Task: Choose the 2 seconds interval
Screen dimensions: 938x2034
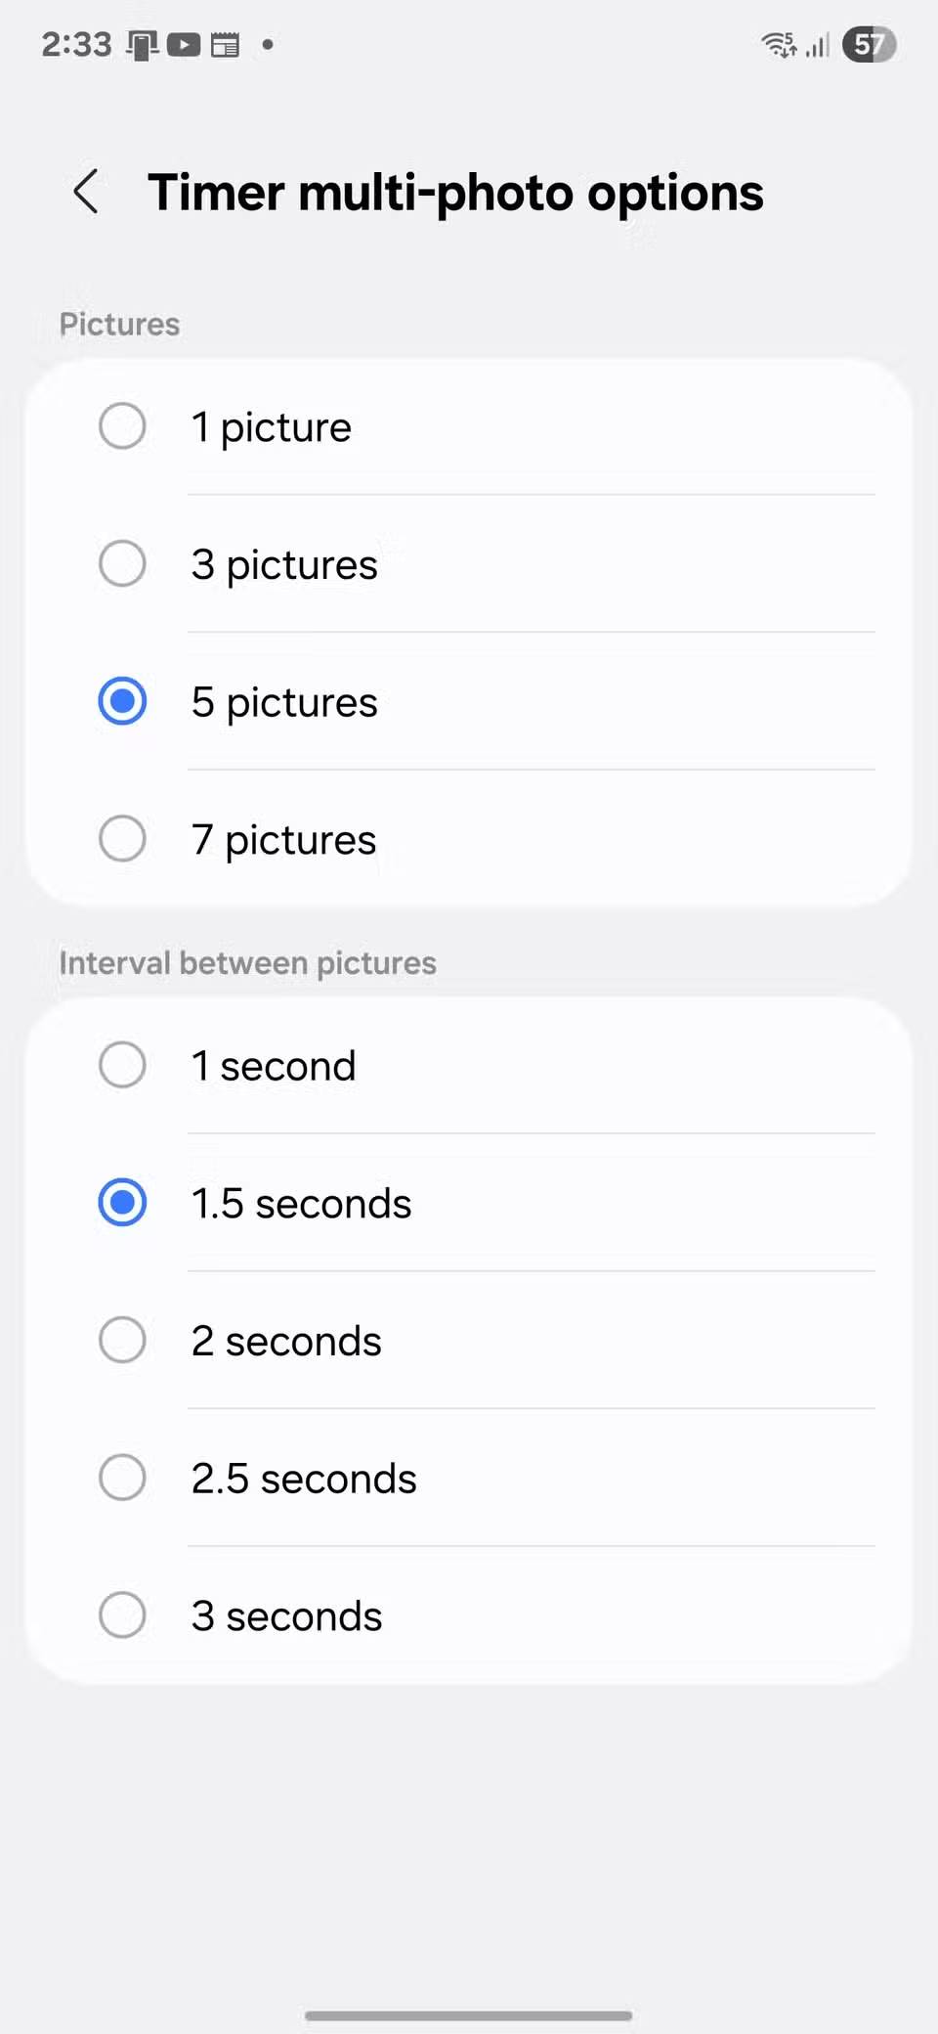Action: [123, 1341]
